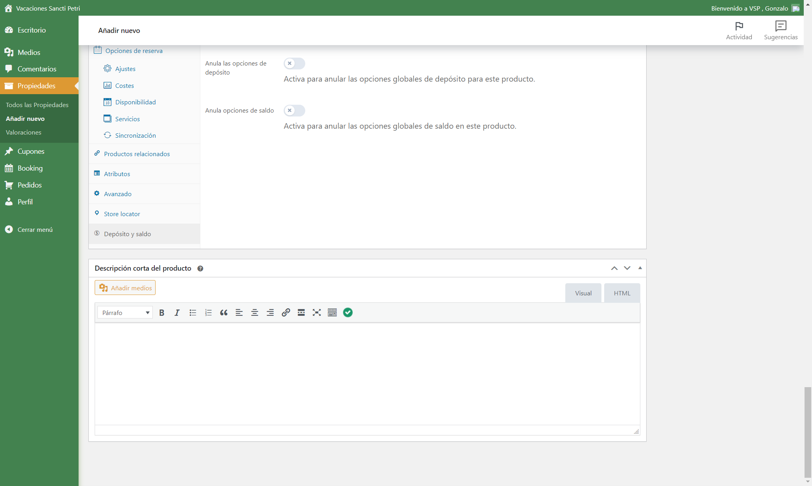Open Pedidos orders
Screen dimensions: 812x486
coord(39,185)
